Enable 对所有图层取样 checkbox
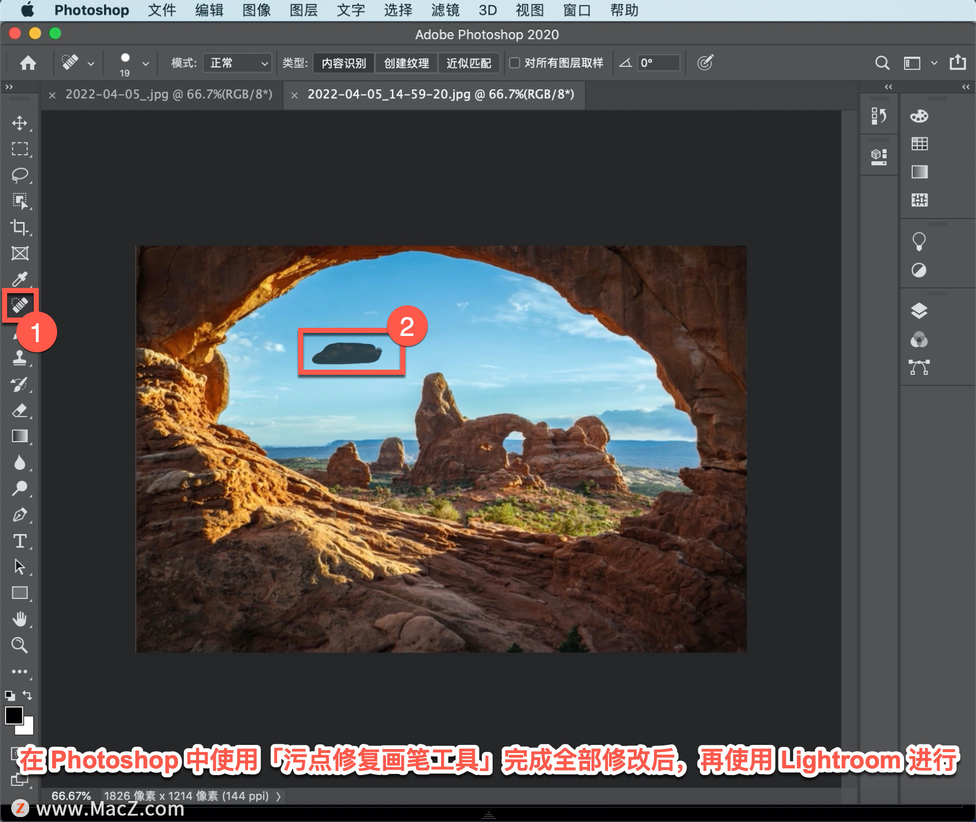Image resolution: width=976 pixels, height=822 pixels. click(x=515, y=63)
